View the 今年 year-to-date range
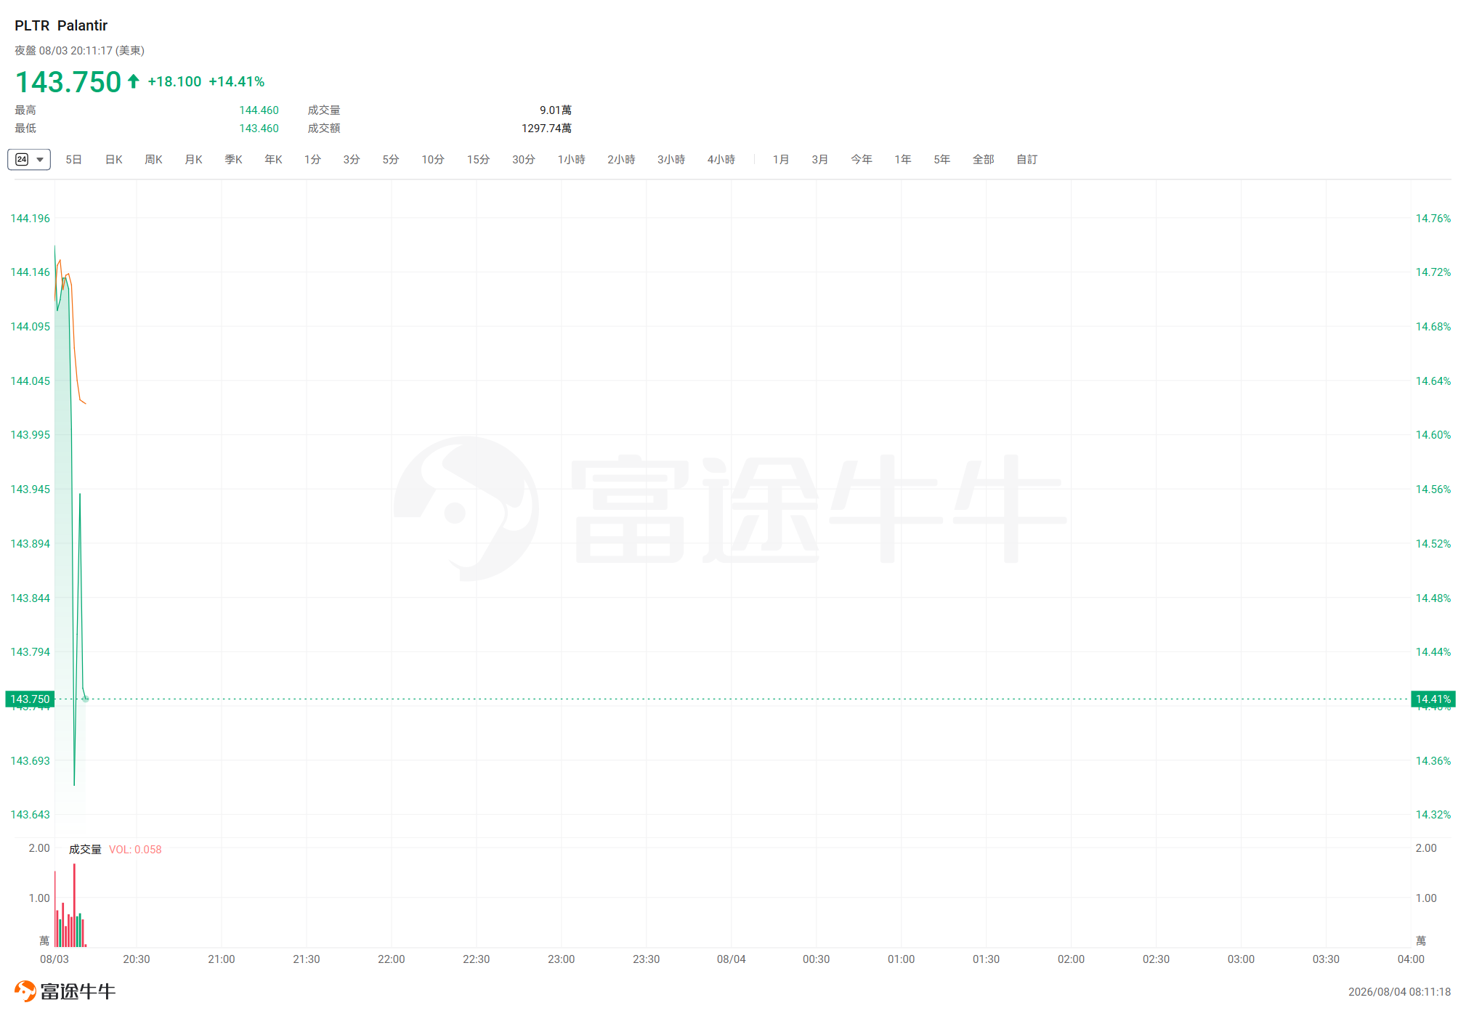The image size is (1466, 1016). pyautogui.click(x=862, y=160)
